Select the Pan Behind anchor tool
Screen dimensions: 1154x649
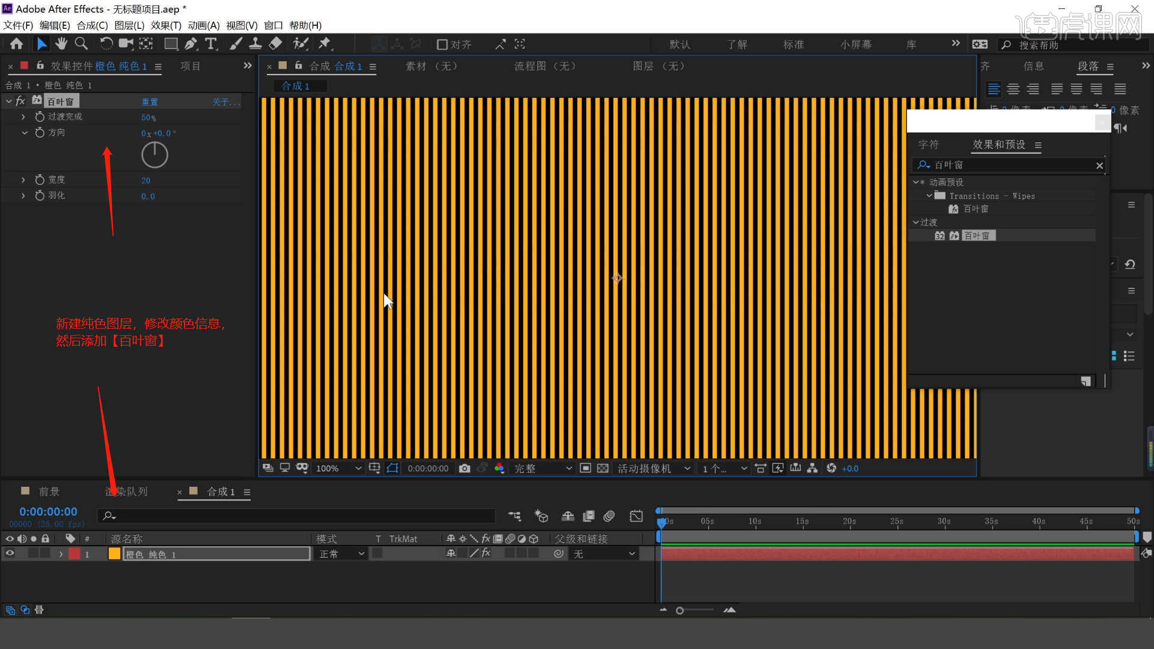[146, 44]
